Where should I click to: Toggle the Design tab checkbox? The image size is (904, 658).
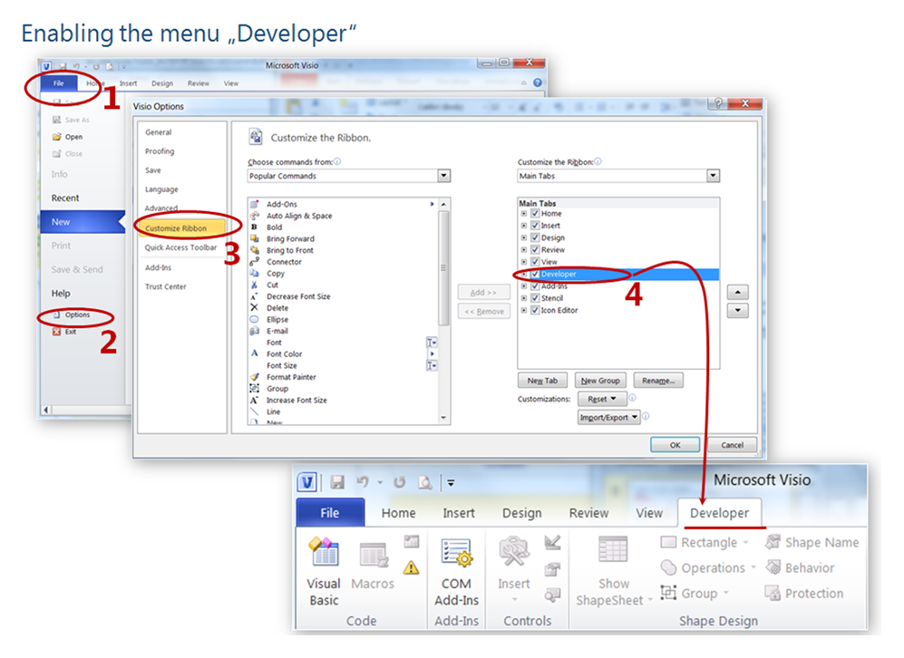pyautogui.click(x=535, y=237)
